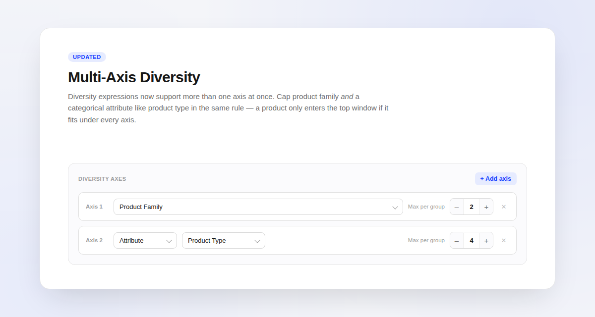Click the DIVERSITY AXES section label
The image size is (595, 317).
(x=102, y=179)
